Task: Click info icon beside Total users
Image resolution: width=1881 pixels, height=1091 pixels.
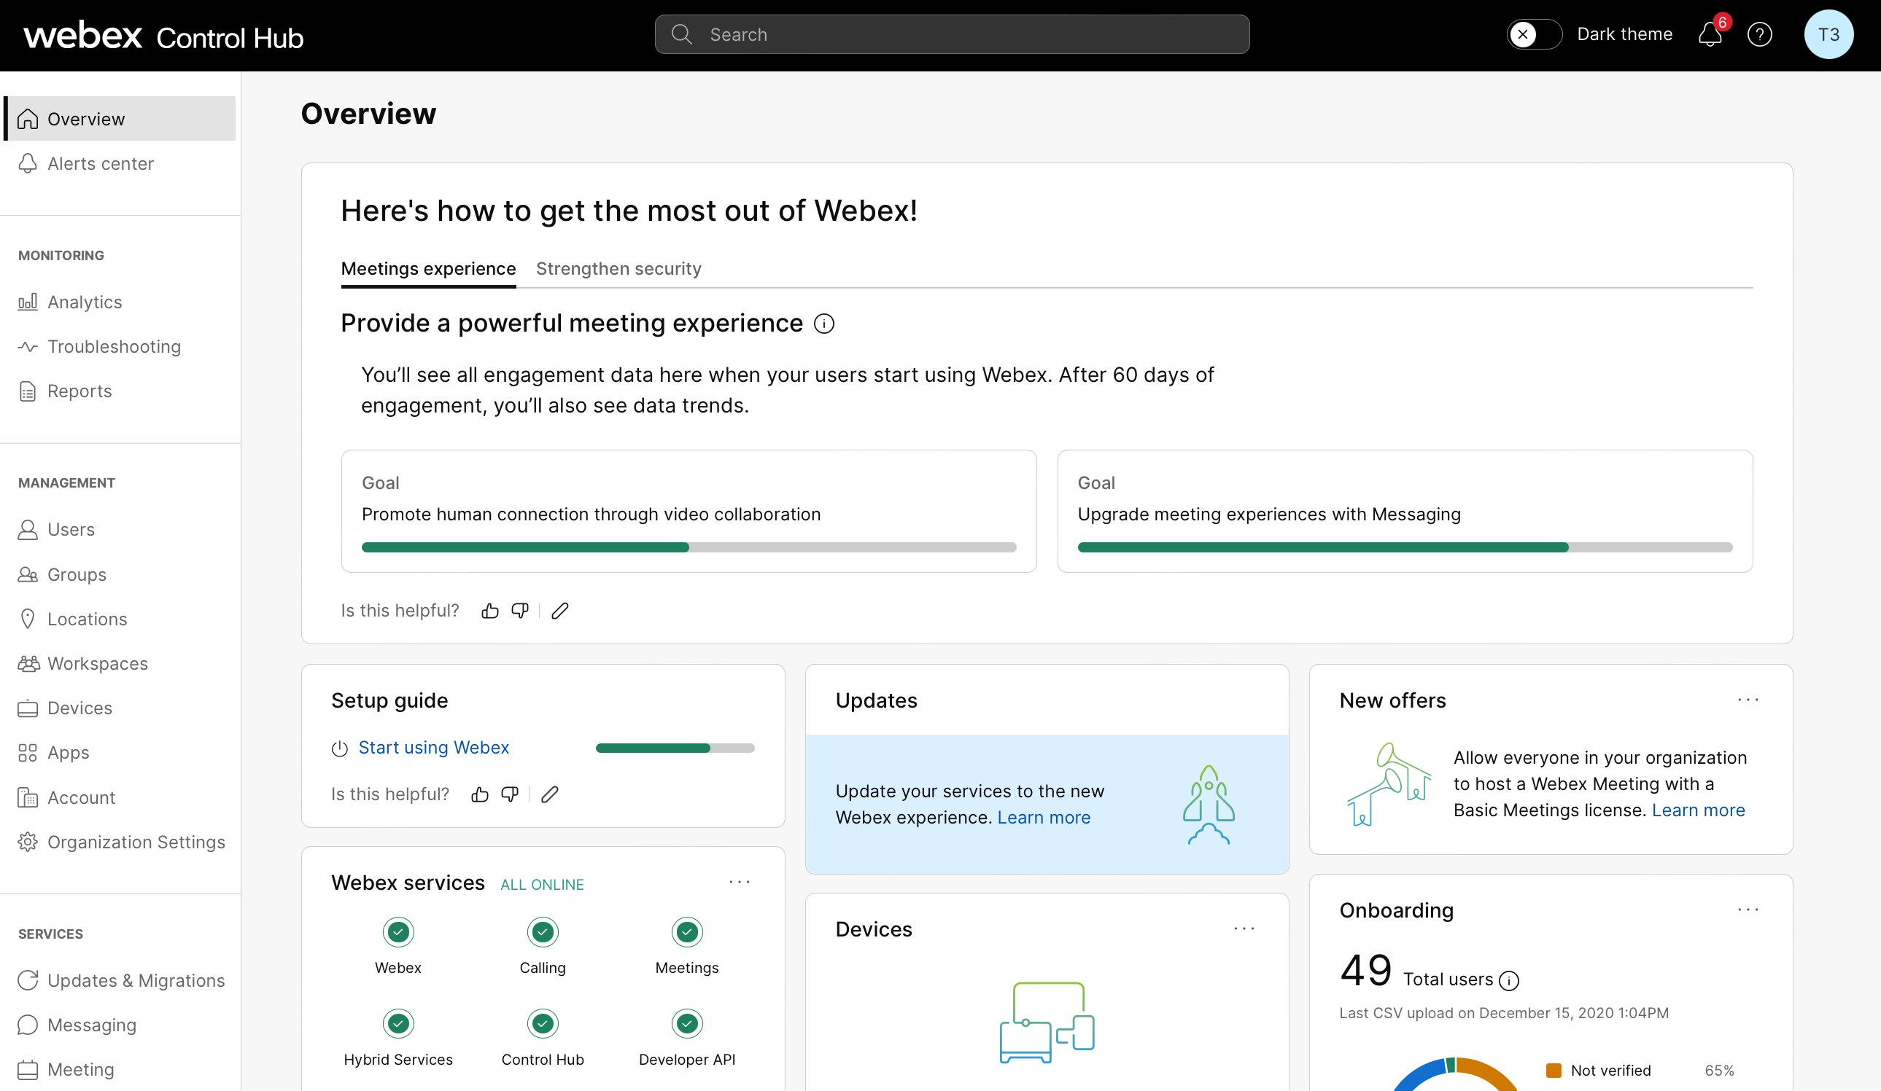Action: pos(1508,981)
